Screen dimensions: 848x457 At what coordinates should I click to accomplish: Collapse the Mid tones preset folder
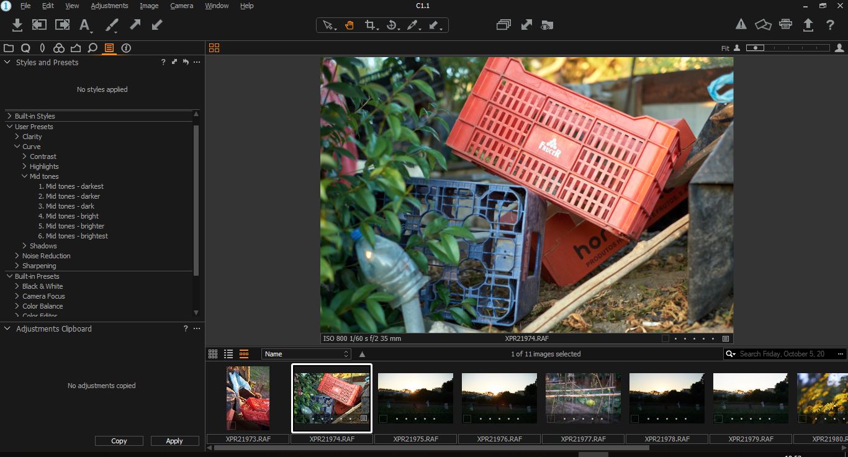24,176
